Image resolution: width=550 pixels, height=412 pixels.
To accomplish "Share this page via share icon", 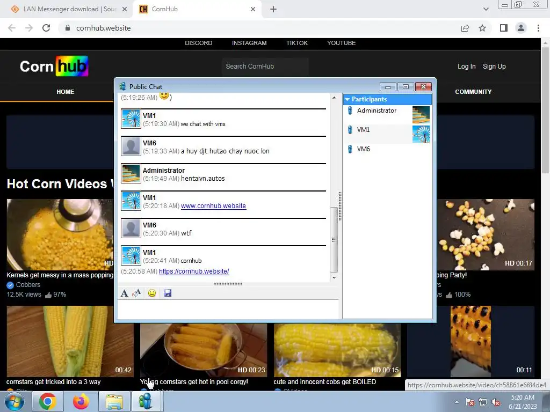I will click(465, 28).
